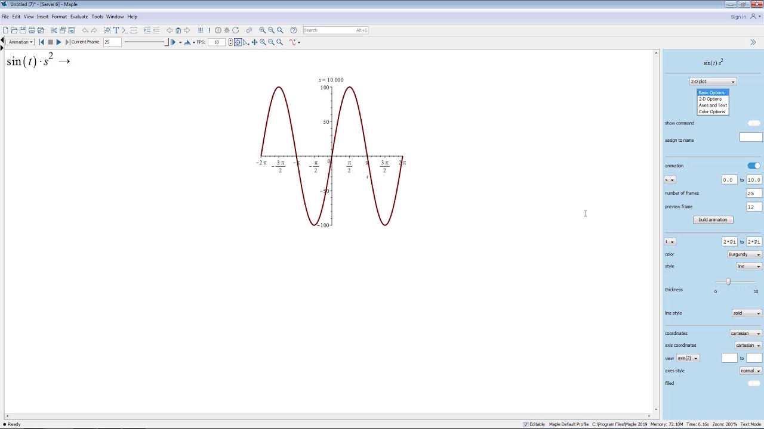764x429 pixels.
Task: Insert Maple prompt with the >_ icon
Action: (x=125, y=30)
